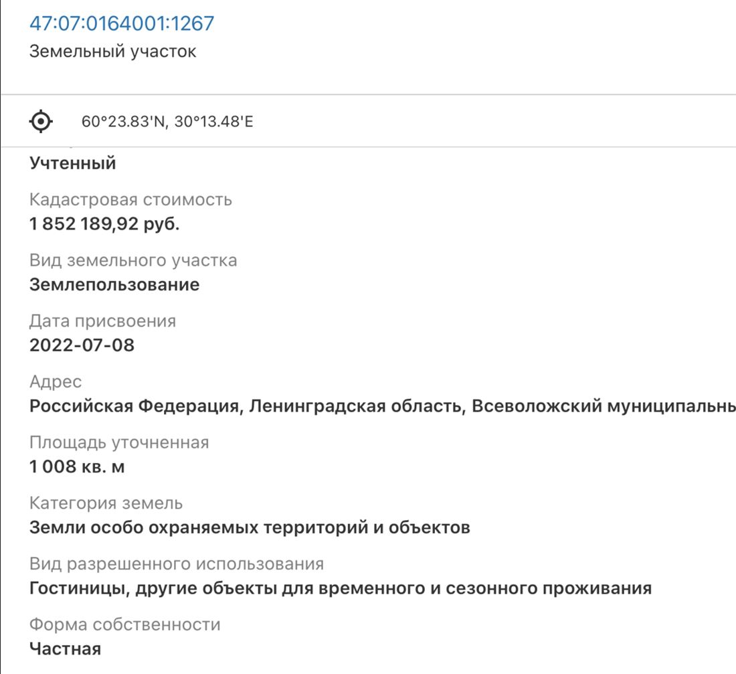
Task: Click the 'Вид разрешенного использования' label
Action: coord(177,564)
